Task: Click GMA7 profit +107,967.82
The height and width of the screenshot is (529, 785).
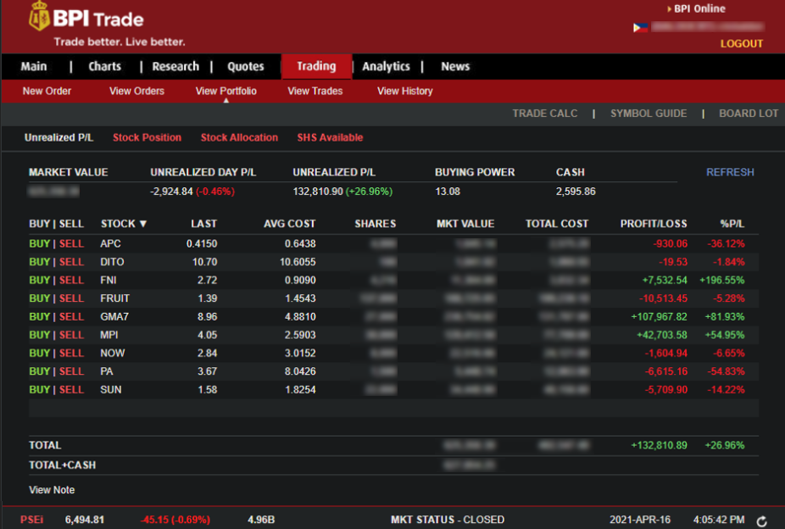Action: 659,317
